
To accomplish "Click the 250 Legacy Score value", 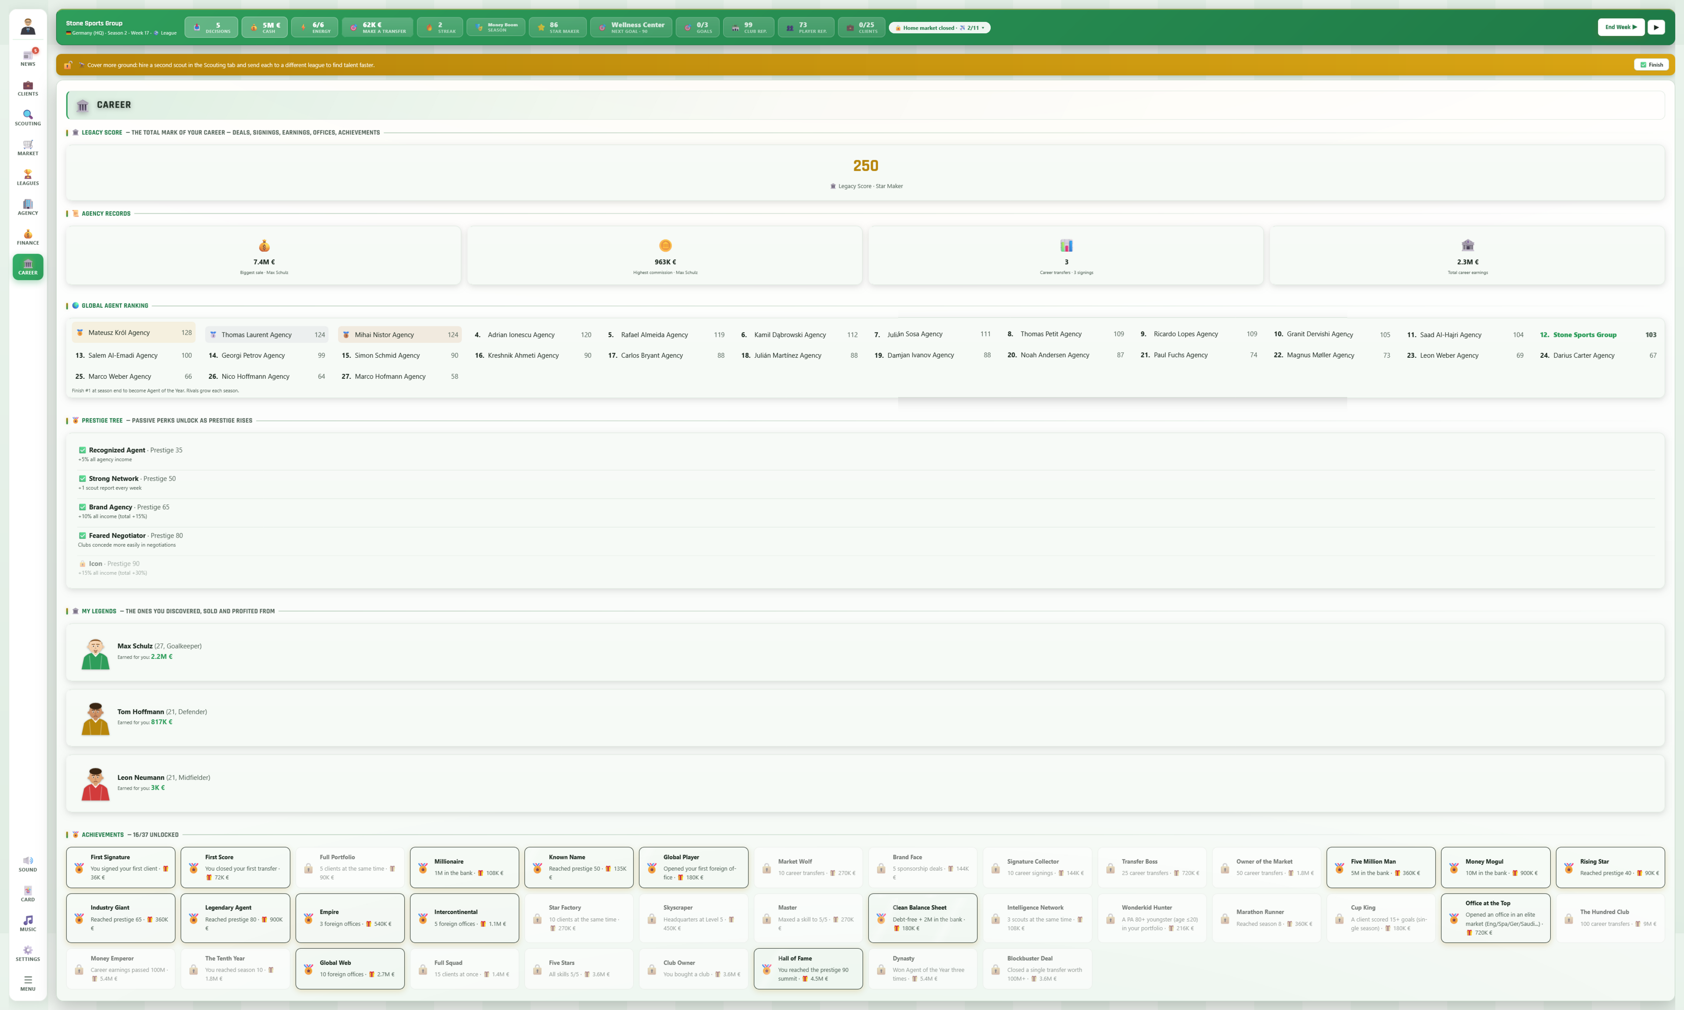I will pyautogui.click(x=865, y=166).
